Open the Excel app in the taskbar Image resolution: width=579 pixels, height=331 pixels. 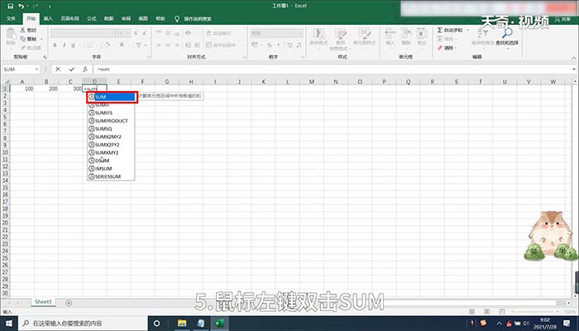pos(220,324)
